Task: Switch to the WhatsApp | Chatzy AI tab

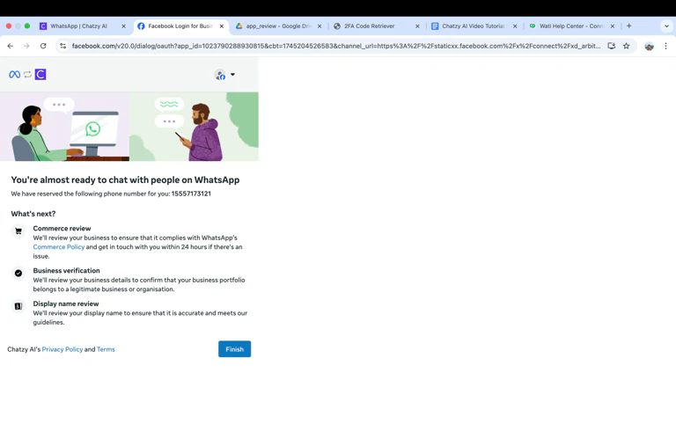Action: (78, 26)
